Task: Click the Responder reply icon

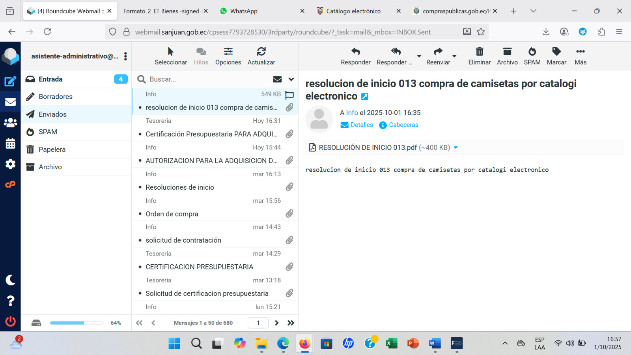Action: tap(355, 52)
